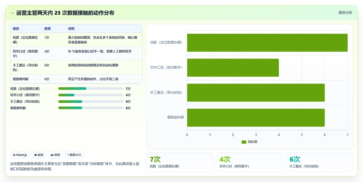Click the x-axis tick label 4
This screenshot has height=182, width=363.
click(279, 135)
